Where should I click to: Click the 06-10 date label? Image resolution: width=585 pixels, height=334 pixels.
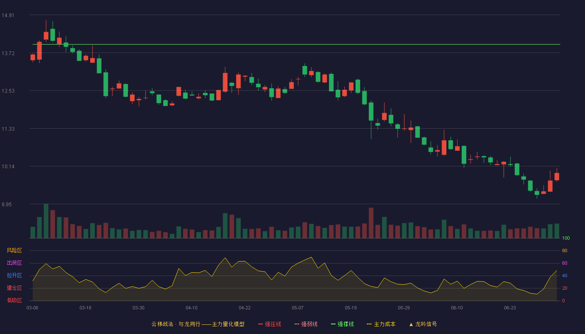[x=457, y=308]
